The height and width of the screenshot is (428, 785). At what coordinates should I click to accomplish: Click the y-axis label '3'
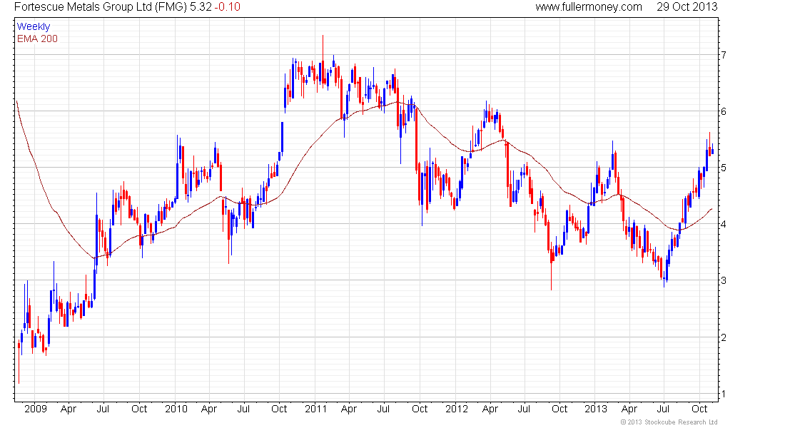tap(724, 280)
